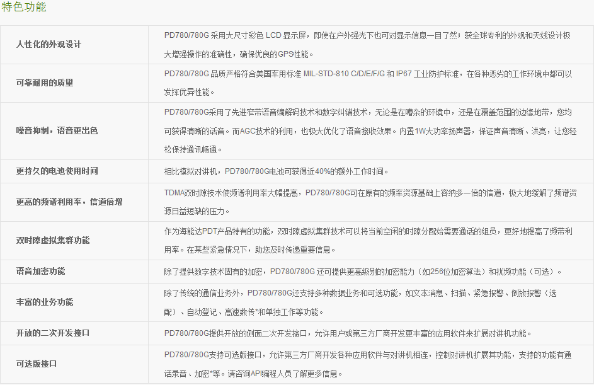Select the 噪音抑制，语音更出色 label
The width and height of the screenshot is (594, 385).
[x=57, y=130]
